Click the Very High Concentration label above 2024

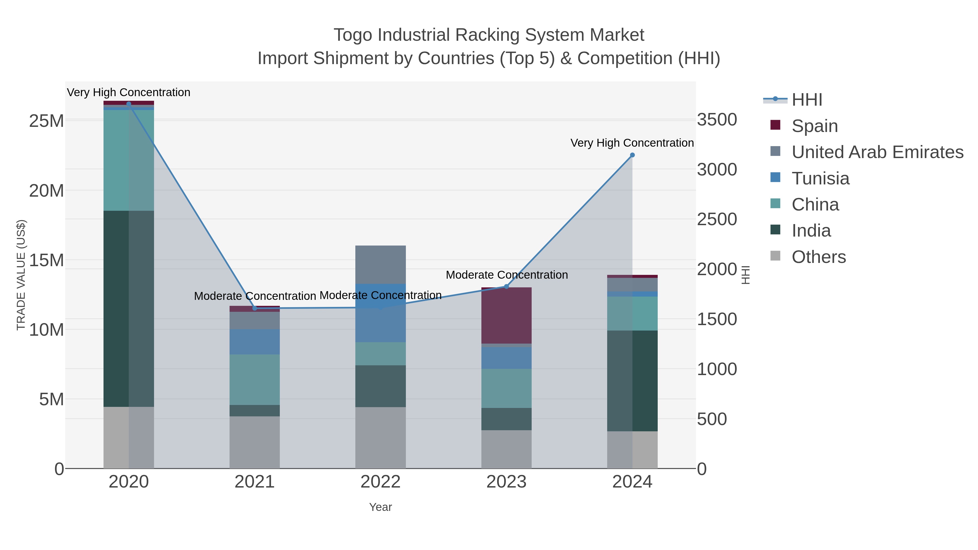(x=632, y=143)
